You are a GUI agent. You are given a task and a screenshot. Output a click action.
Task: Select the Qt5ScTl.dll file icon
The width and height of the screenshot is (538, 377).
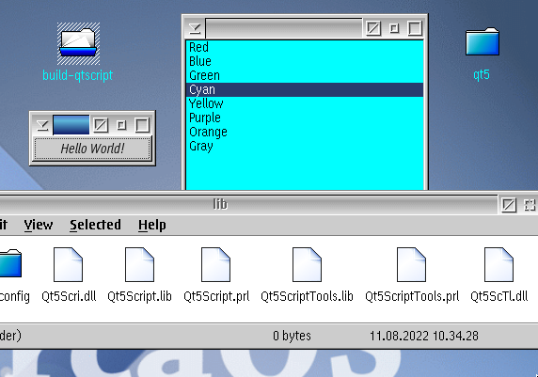pyautogui.click(x=498, y=264)
